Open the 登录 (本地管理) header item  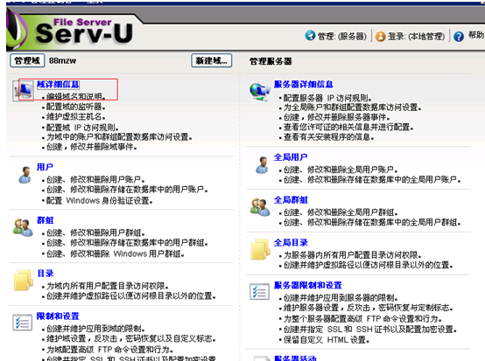(x=410, y=37)
